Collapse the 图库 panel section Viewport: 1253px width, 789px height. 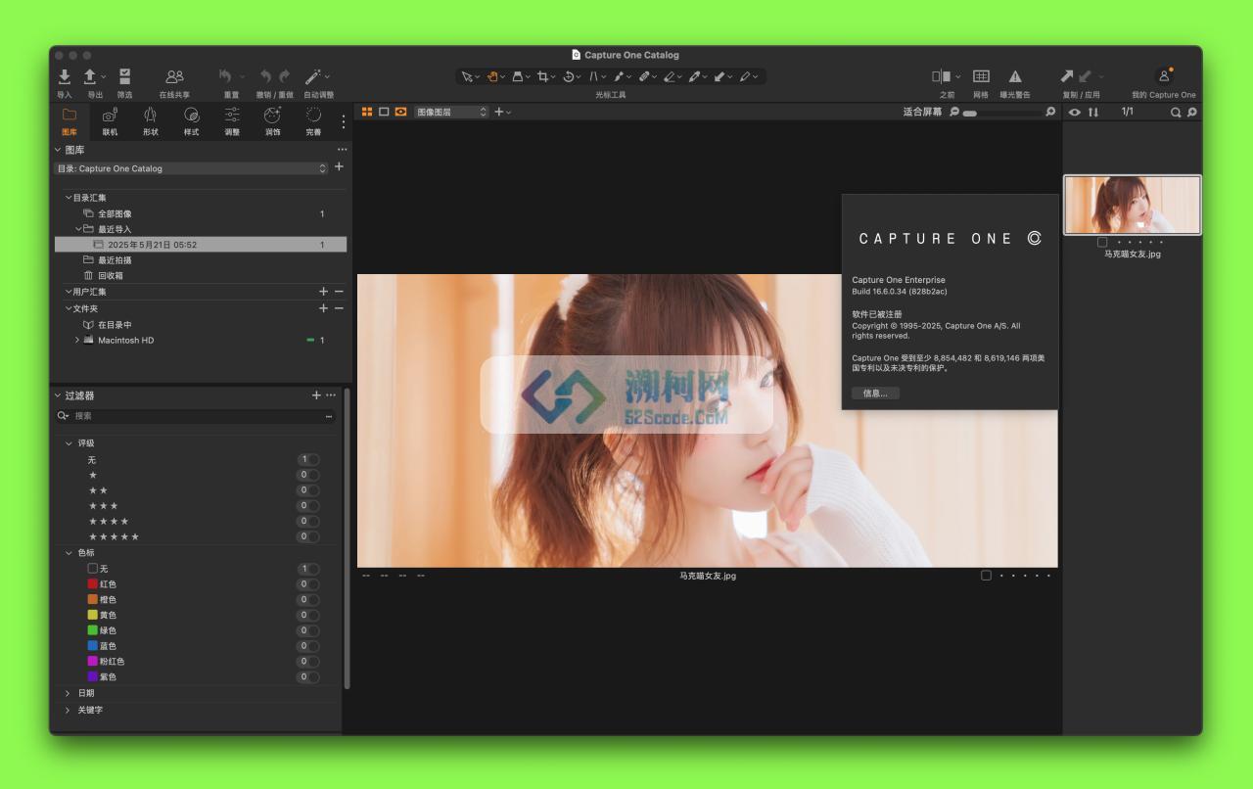point(58,150)
